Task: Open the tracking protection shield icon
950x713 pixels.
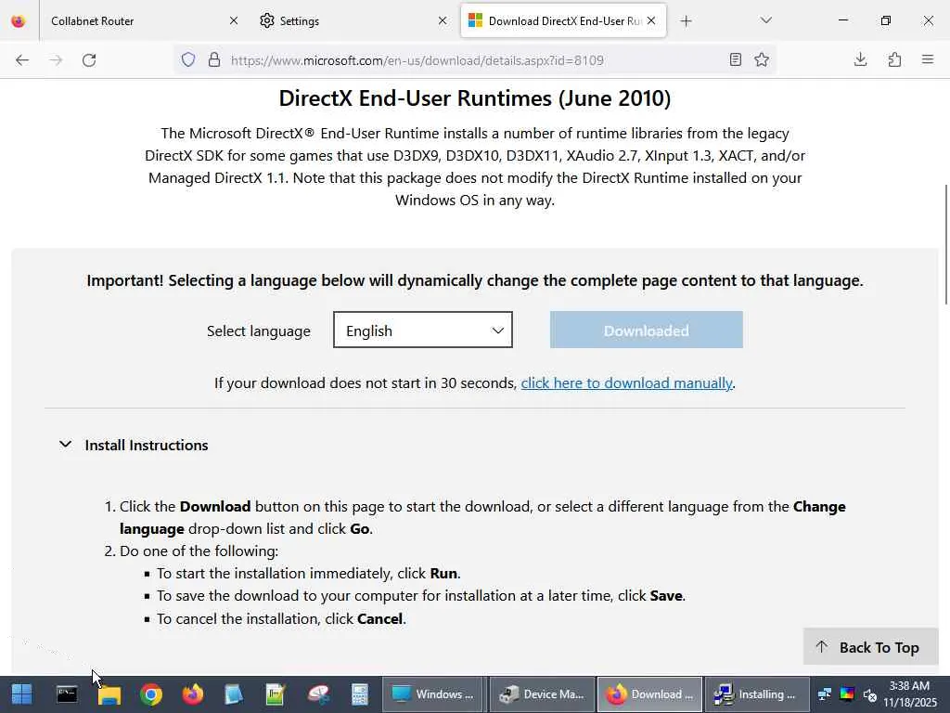Action: tap(188, 60)
